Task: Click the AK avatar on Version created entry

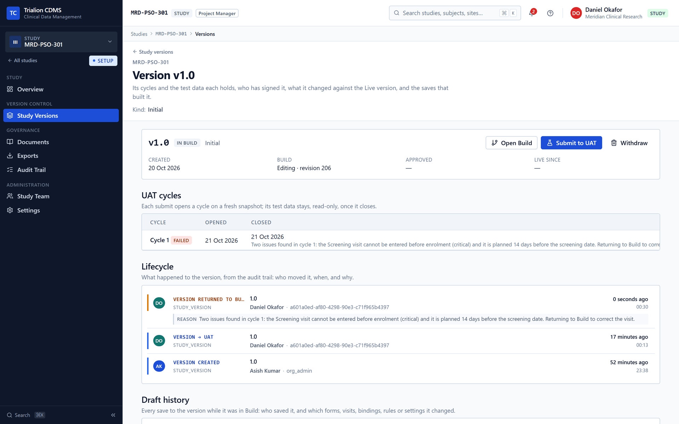Action: pos(159,366)
